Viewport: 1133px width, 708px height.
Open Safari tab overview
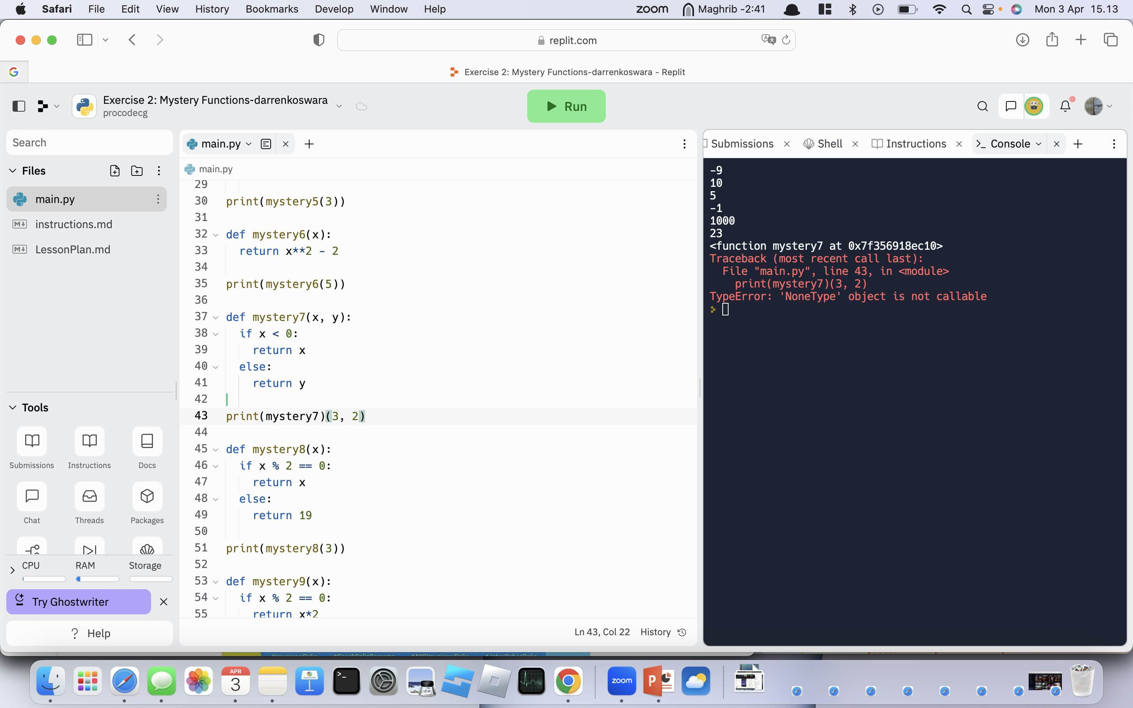pos(1111,40)
